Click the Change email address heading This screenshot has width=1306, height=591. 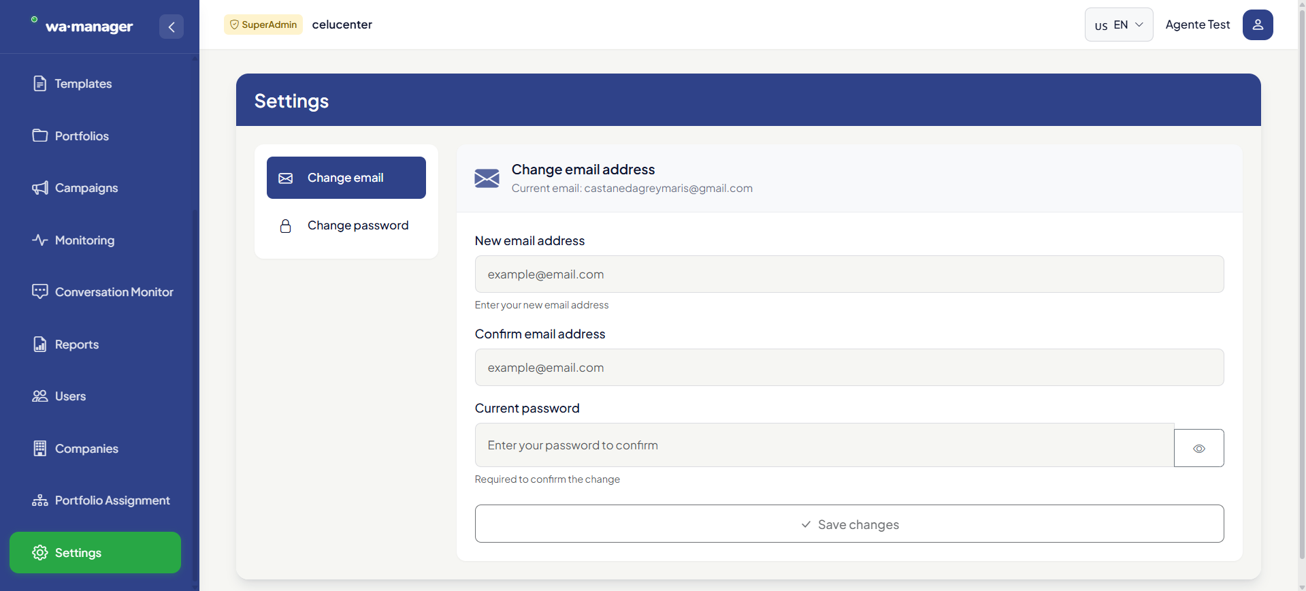pos(583,170)
